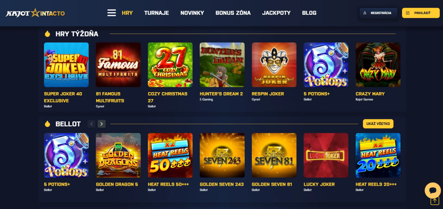Click the Registrácia button
The height and width of the screenshot is (209, 443).
pyautogui.click(x=378, y=13)
